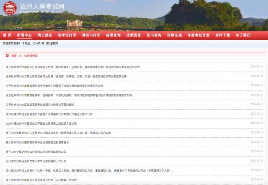The height and width of the screenshot is (185, 268).
Task: Click the 公务员考试 breadcrumb link
Action: click(x=31, y=56)
